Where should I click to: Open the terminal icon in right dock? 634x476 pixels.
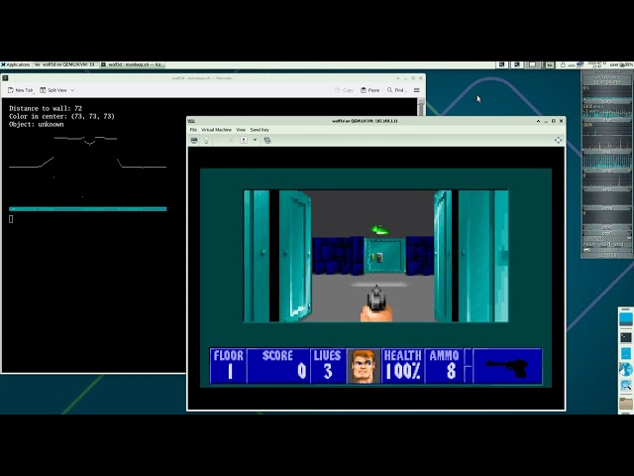[626, 337]
